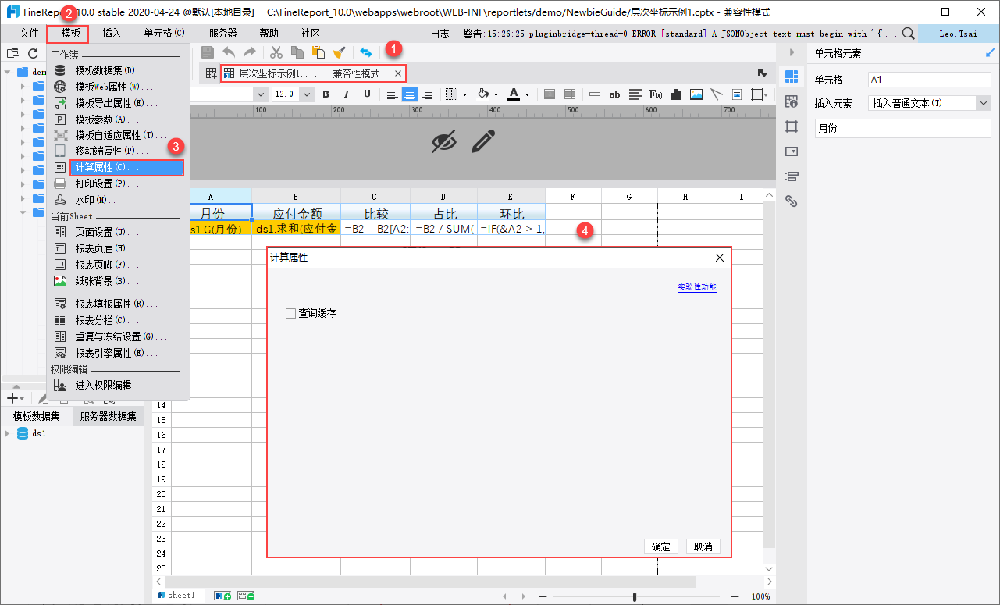The height and width of the screenshot is (605, 1000).
Task: Click add aggregation sheet icon in bottom bar
Action: pyautogui.click(x=246, y=596)
